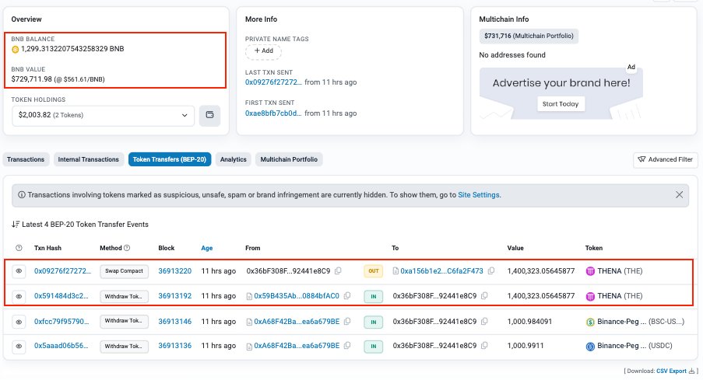Open the Analytics tab
Image resolution: width=703 pixels, height=380 pixels.
click(x=233, y=159)
